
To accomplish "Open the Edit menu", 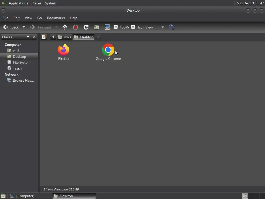I will point(16,18).
